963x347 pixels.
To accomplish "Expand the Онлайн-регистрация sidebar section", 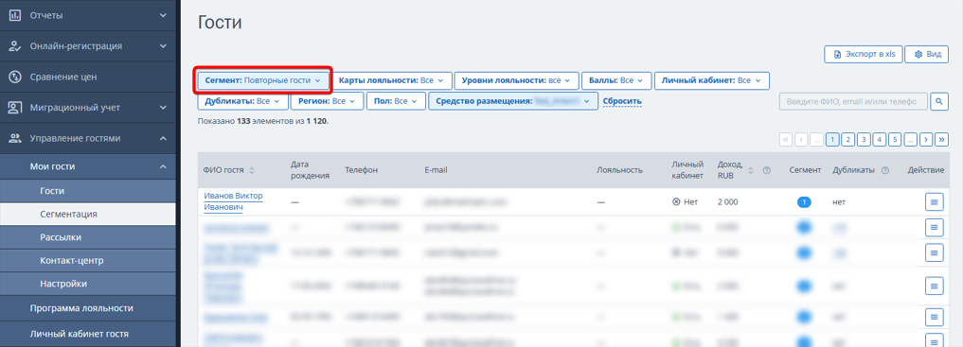I will pos(163,46).
